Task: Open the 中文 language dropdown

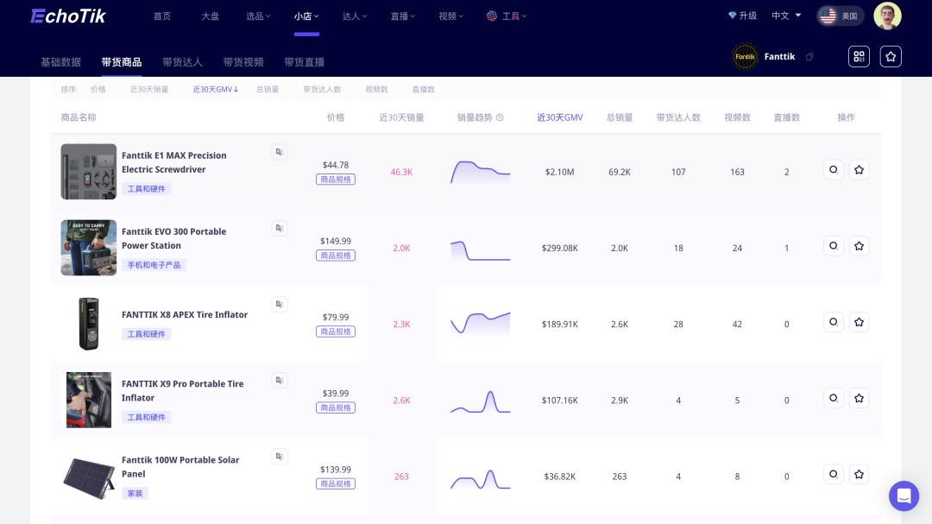Action: click(786, 16)
